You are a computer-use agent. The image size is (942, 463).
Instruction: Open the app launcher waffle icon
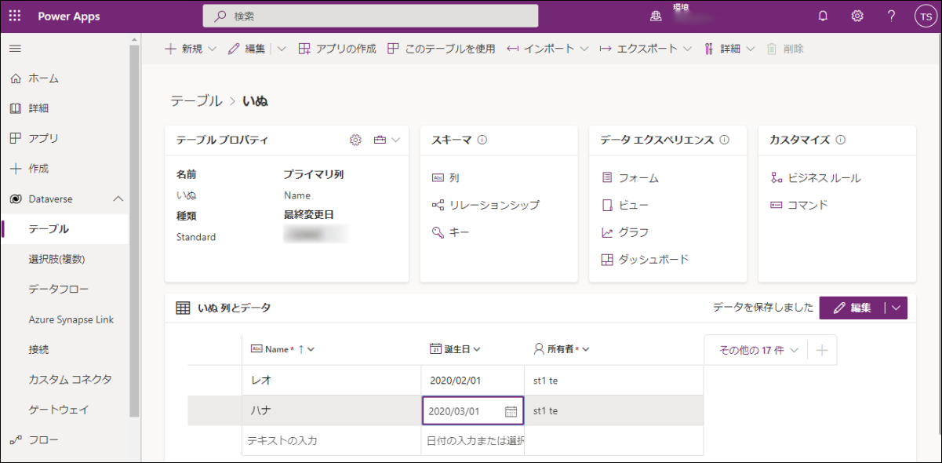coord(15,16)
